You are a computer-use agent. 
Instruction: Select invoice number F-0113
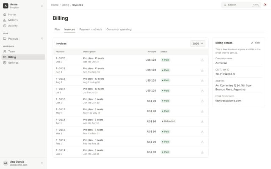[x=61, y=130]
